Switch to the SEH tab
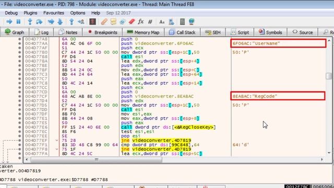This screenshot has width=334, height=188. [213, 32]
